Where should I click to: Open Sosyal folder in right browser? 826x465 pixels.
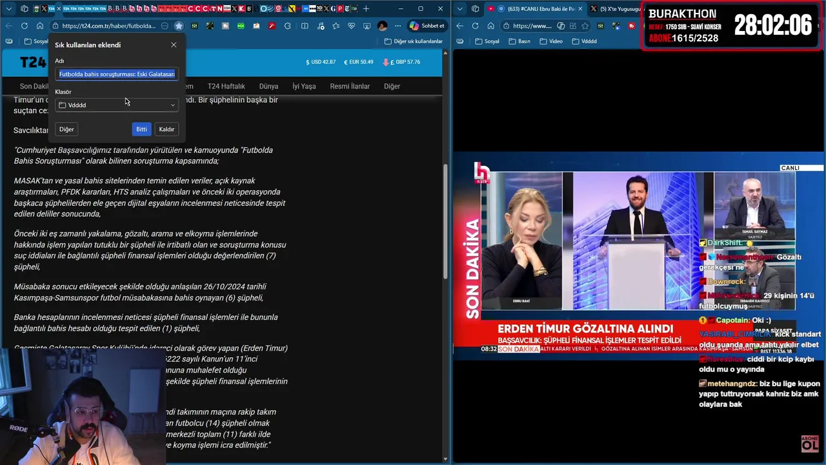tap(487, 41)
